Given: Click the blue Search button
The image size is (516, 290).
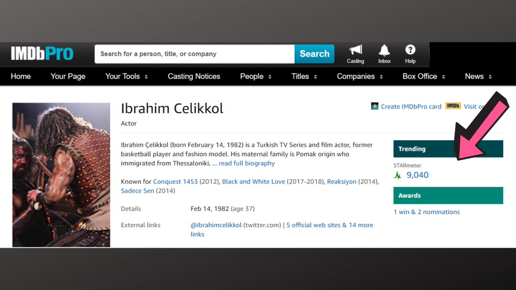Looking at the screenshot, I should (314, 54).
